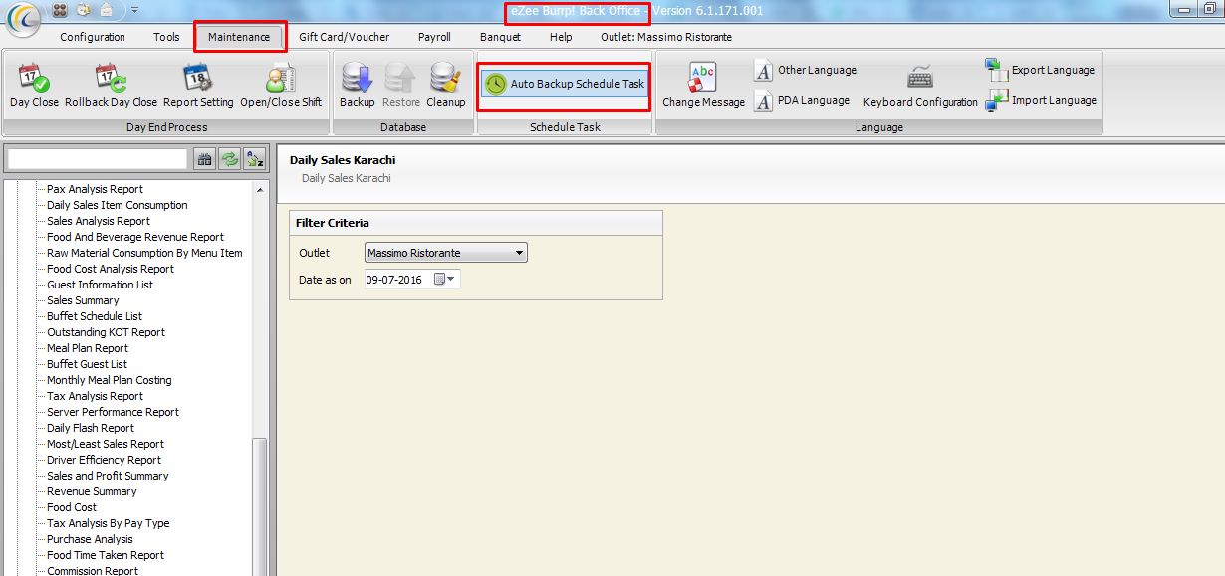
Task: Select Most/Least Sales Report
Action: 106,444
